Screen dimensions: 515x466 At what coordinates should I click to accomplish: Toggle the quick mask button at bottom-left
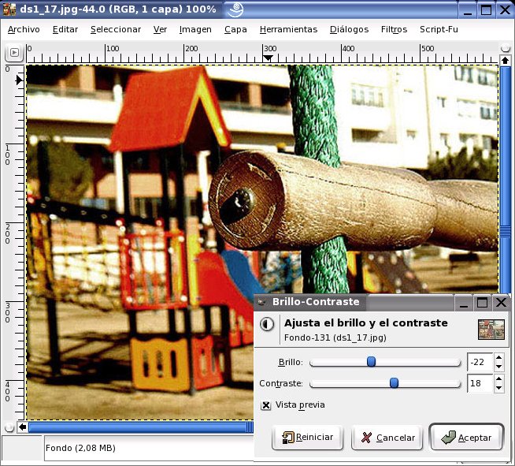[x=9, y=427]
